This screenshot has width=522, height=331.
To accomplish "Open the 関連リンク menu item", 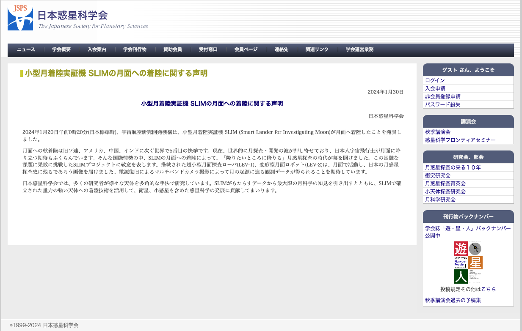I will pyautogui.click(x=317, y=49).
